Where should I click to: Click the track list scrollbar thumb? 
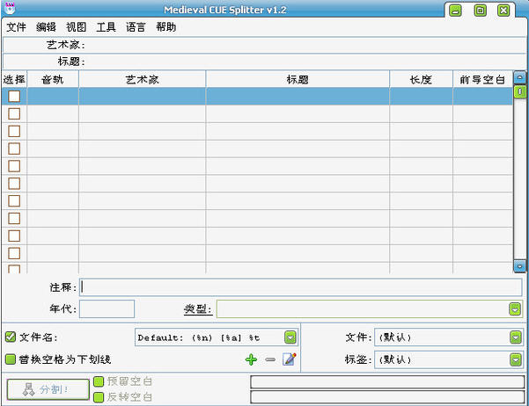pyautogui.click(x=520, y=91)
